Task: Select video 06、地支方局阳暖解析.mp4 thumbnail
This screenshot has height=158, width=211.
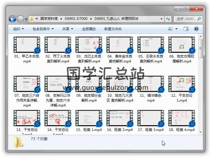Action: (x=181, y=45)
